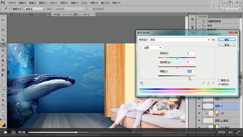This screenshot has height=137, width=243.
Task: Select the Blur tool
Action: tap(3, 80)
